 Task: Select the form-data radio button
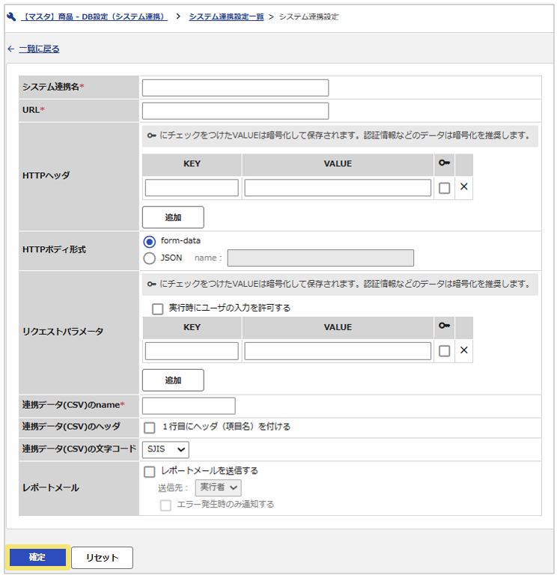pyautogui.click(x=149, y=242)
